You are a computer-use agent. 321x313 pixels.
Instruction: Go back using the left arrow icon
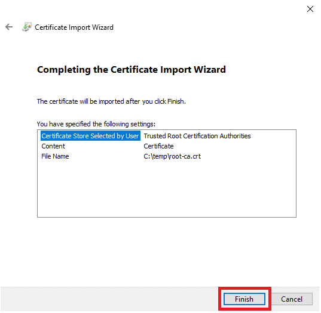9,27
